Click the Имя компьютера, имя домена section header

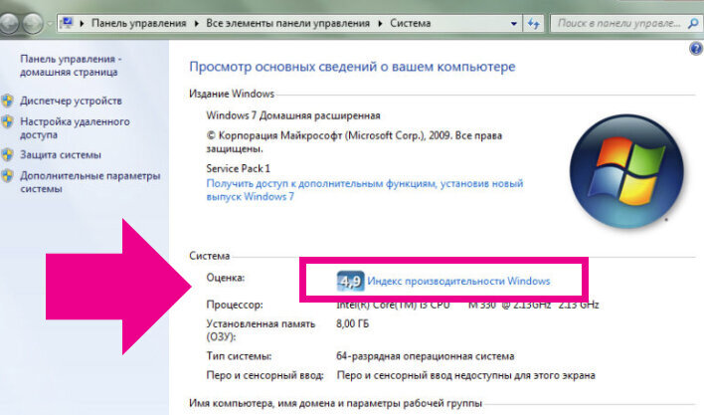pyautogui.click(x=335, y=403)
